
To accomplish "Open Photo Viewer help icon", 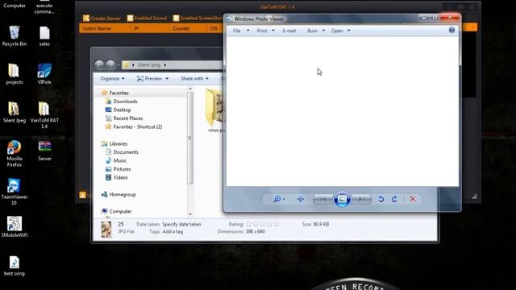I will (x=451, y=31).
